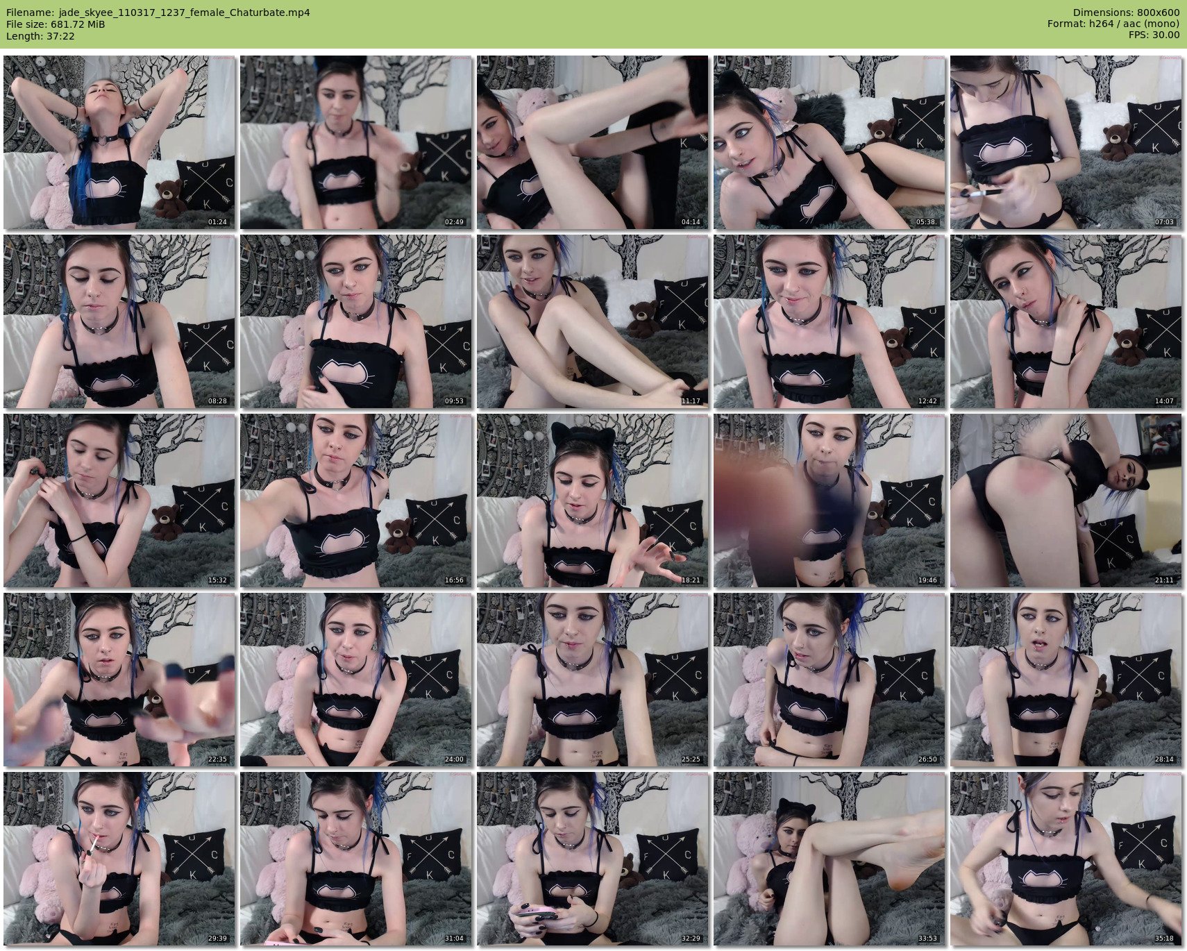
Task: Click the Dimensions 800x600 label
Action: (1126, 12)
